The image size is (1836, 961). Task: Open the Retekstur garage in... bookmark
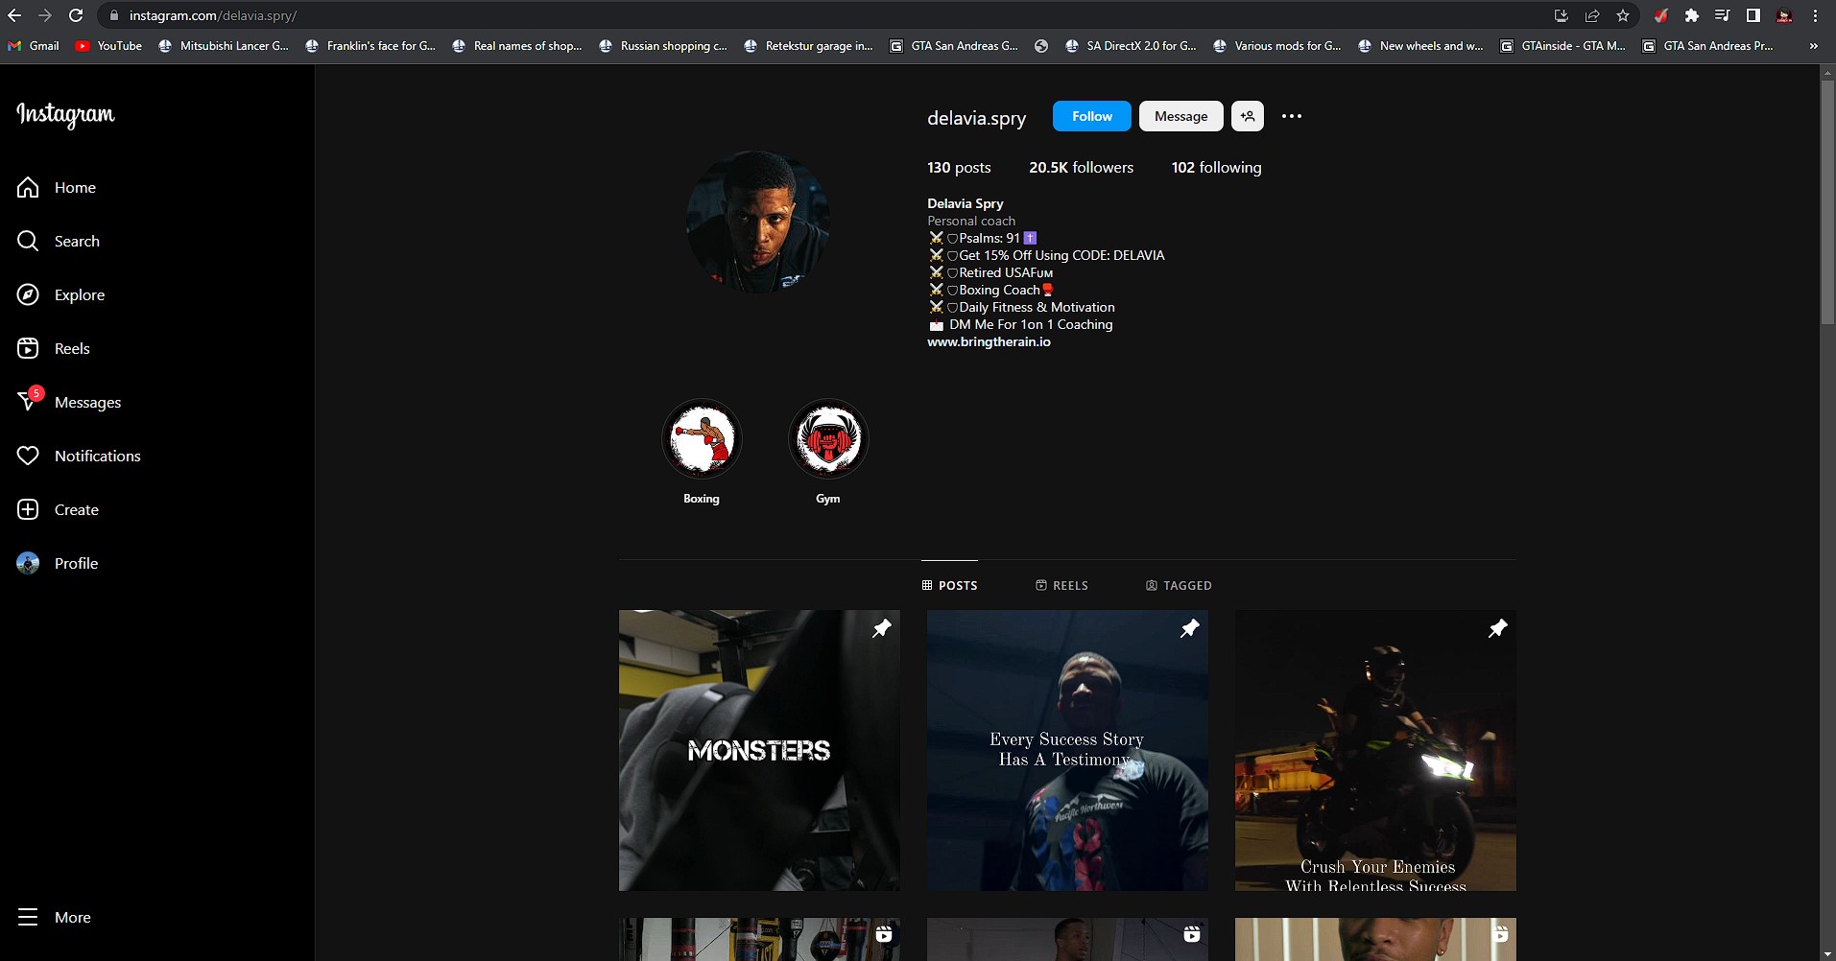coord(809,46)
